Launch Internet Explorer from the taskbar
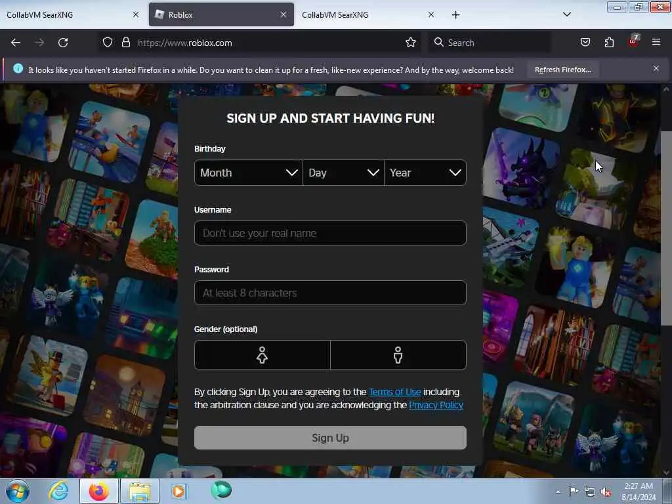The height and width of the screenshot is (504, 672). [x=58, y=491]
